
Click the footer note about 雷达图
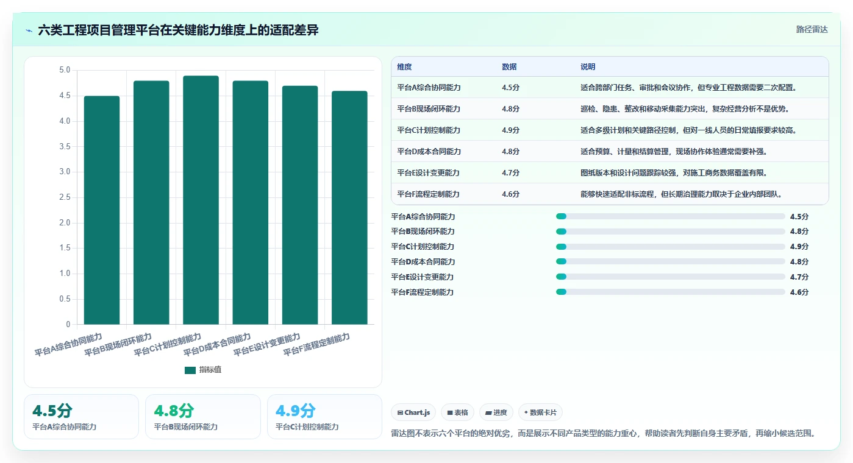click(603, 434)
